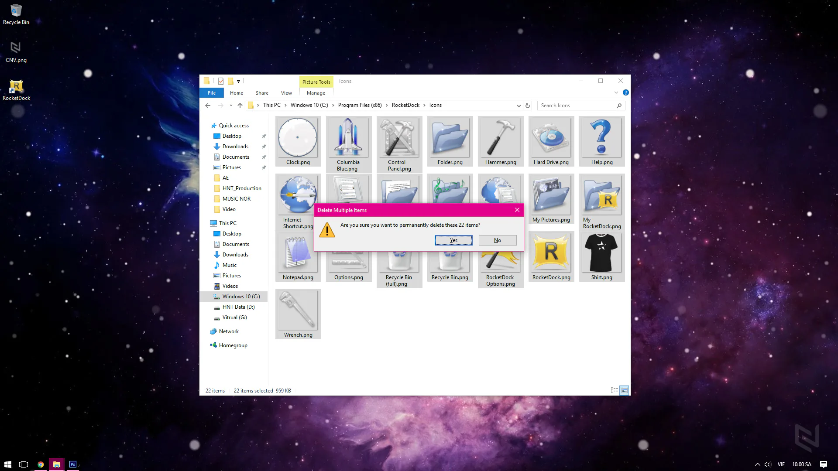Close the Delete Multiple Items dialog
Image resolution: width=838 pixels, height=471 pixels.
tap(517, 210)
